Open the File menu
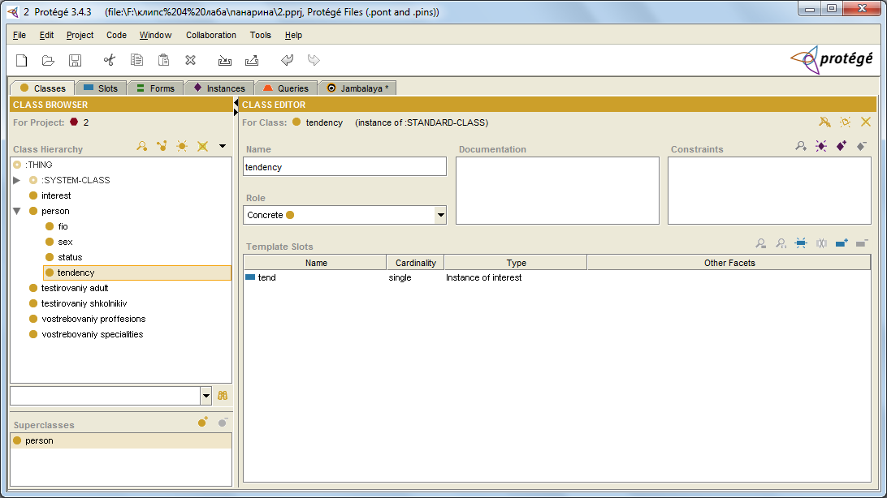The width and height of the screenshot is (887, 498). [x=19, y=35]
